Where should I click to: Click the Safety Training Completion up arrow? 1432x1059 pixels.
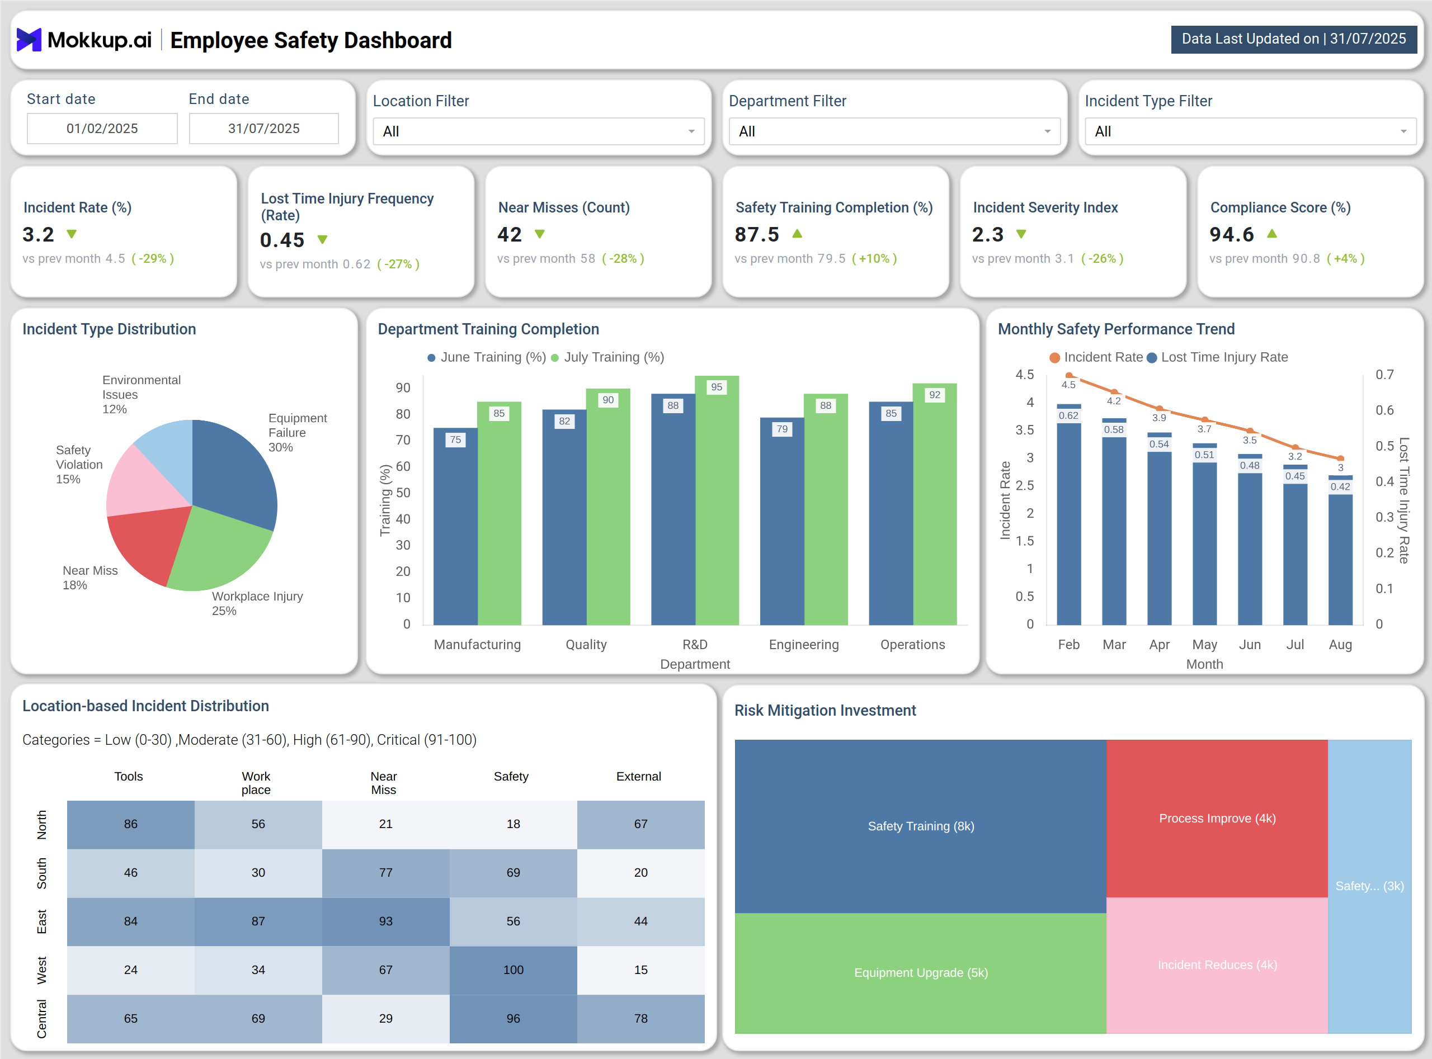(797, 233)
